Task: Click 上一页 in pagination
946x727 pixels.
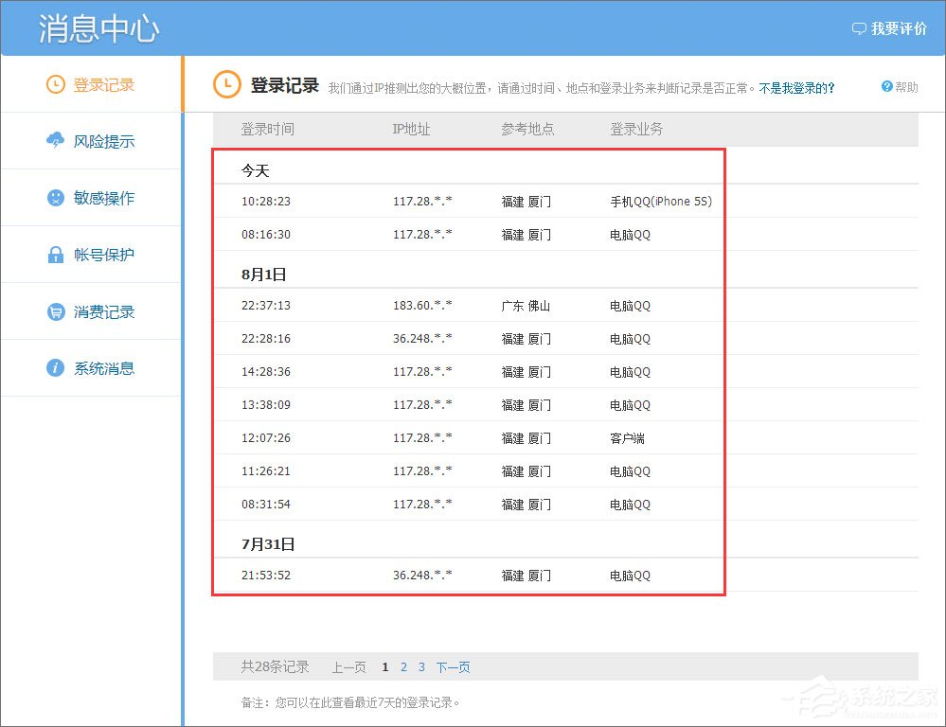Action: point(348,666)
